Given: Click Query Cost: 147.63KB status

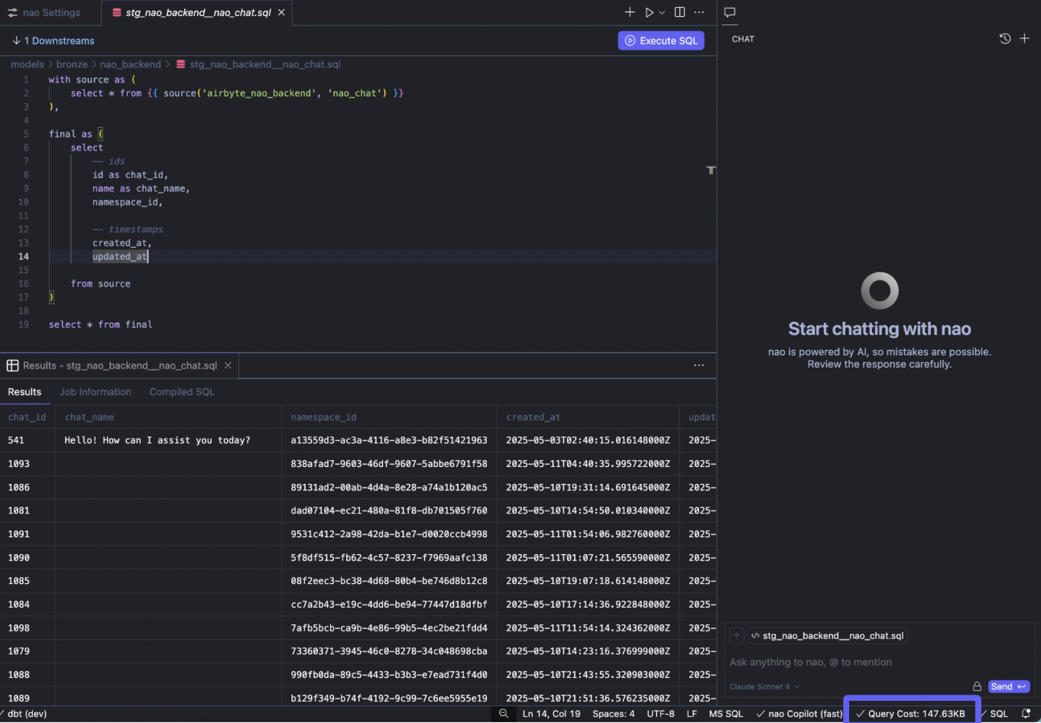Looking at the screenshot, I should [911, 714].
